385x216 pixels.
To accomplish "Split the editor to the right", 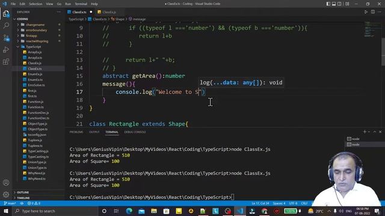I will [x=373, y=12].
